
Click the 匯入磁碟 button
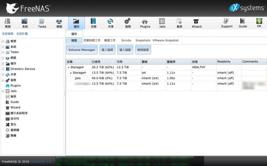[x=107, y=50]
